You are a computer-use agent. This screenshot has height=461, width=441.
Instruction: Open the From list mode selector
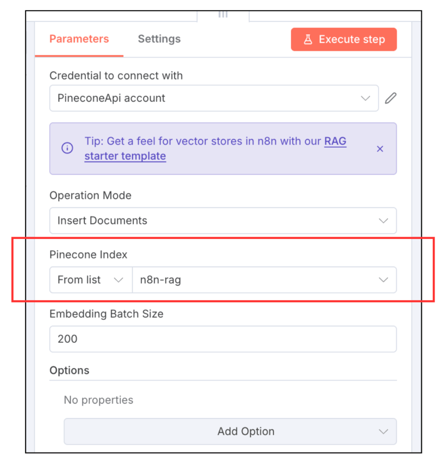pyautogui.click(x=91, y=280)
